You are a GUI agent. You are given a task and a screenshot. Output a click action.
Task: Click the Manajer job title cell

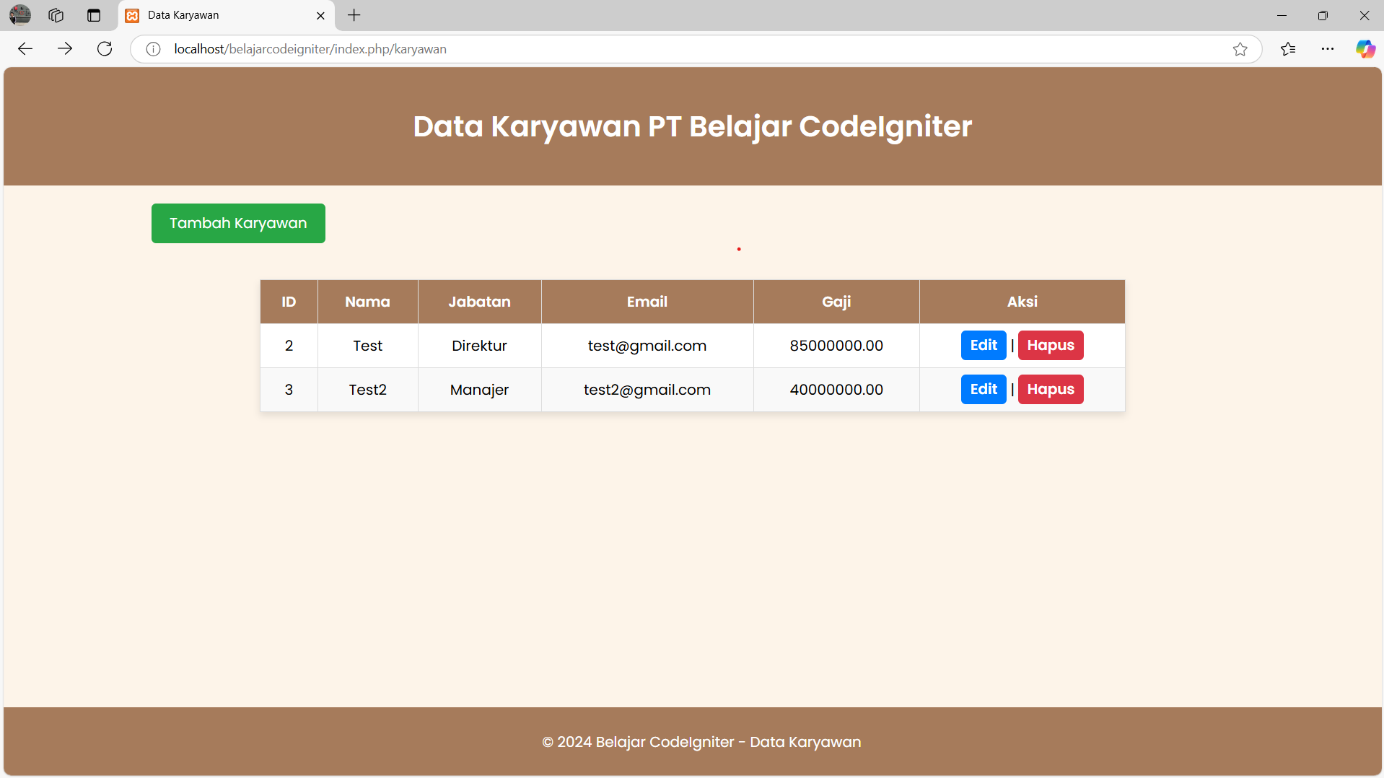coord(479,390)
